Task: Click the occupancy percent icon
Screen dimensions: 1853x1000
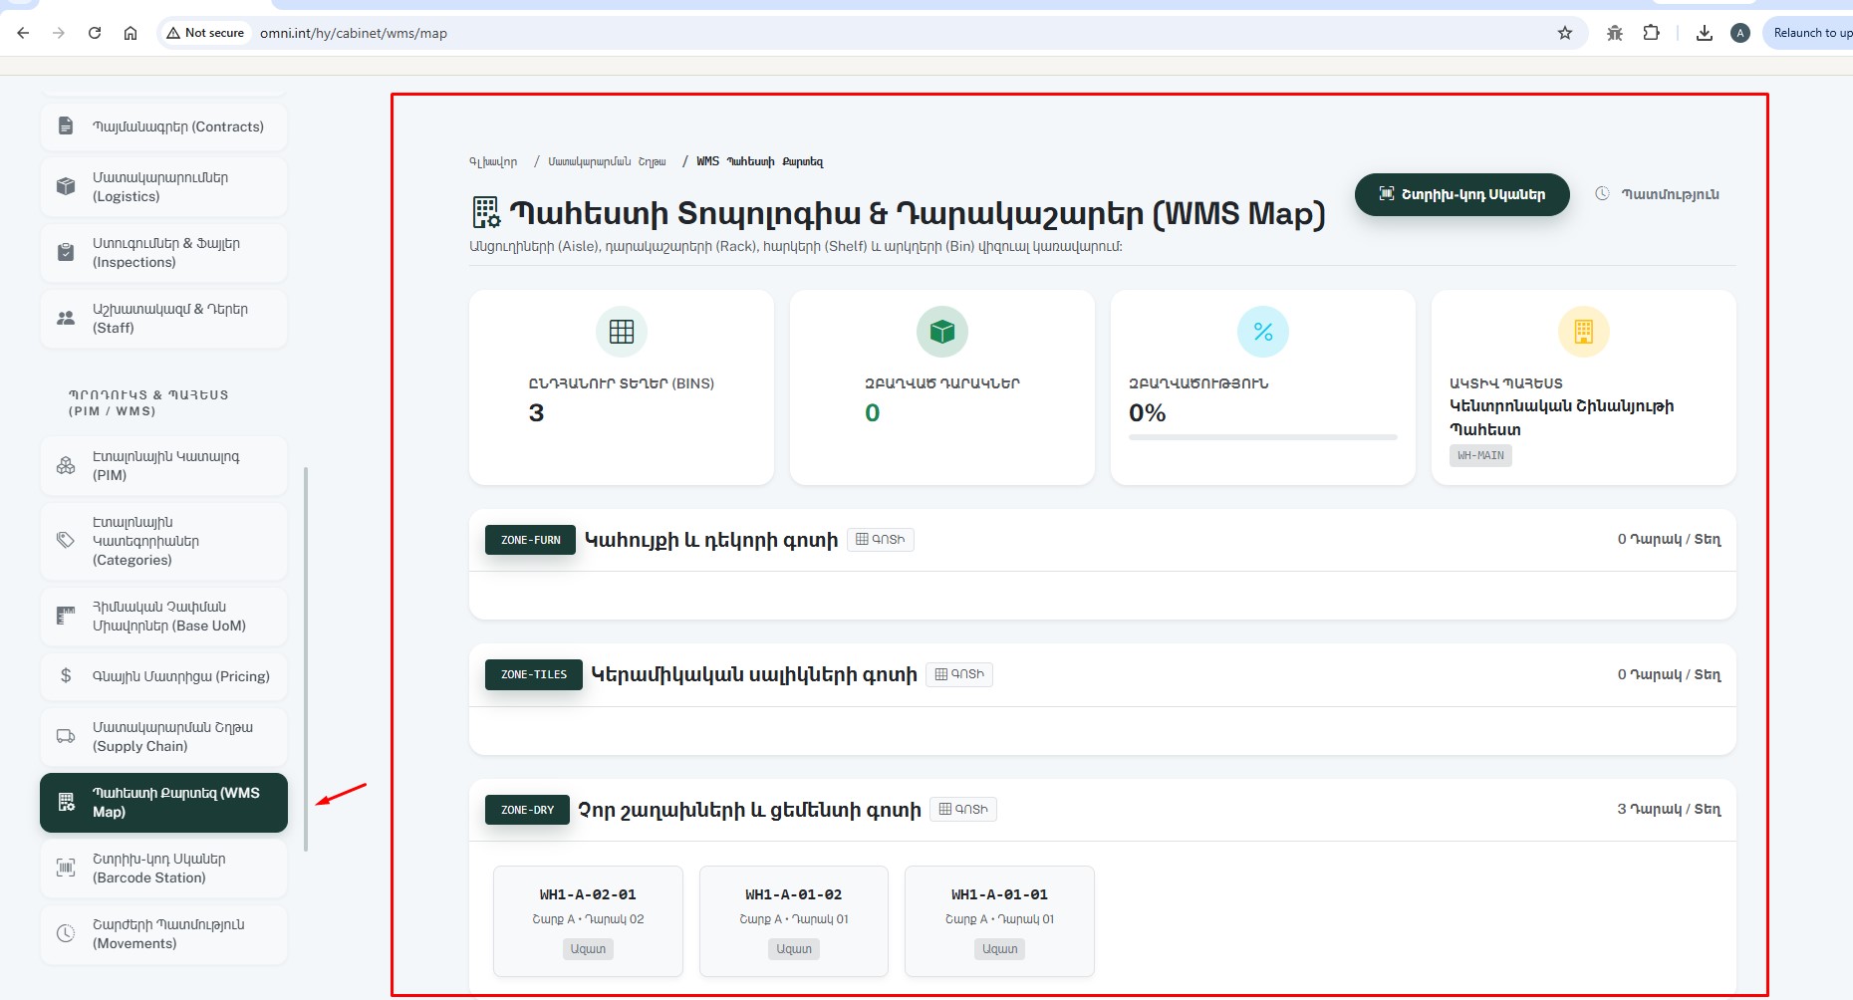Action: [x=1263, y=332]
